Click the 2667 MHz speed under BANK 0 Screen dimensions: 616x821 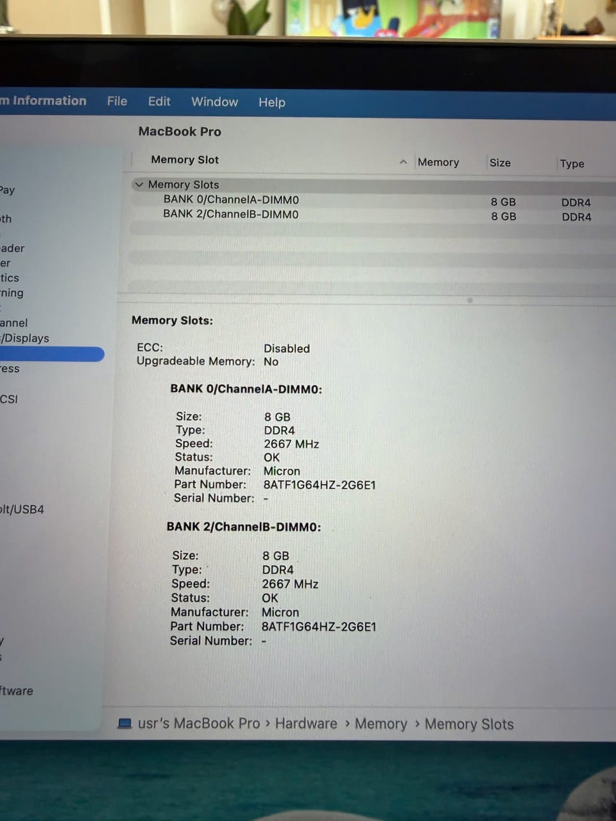coord(291,444)
